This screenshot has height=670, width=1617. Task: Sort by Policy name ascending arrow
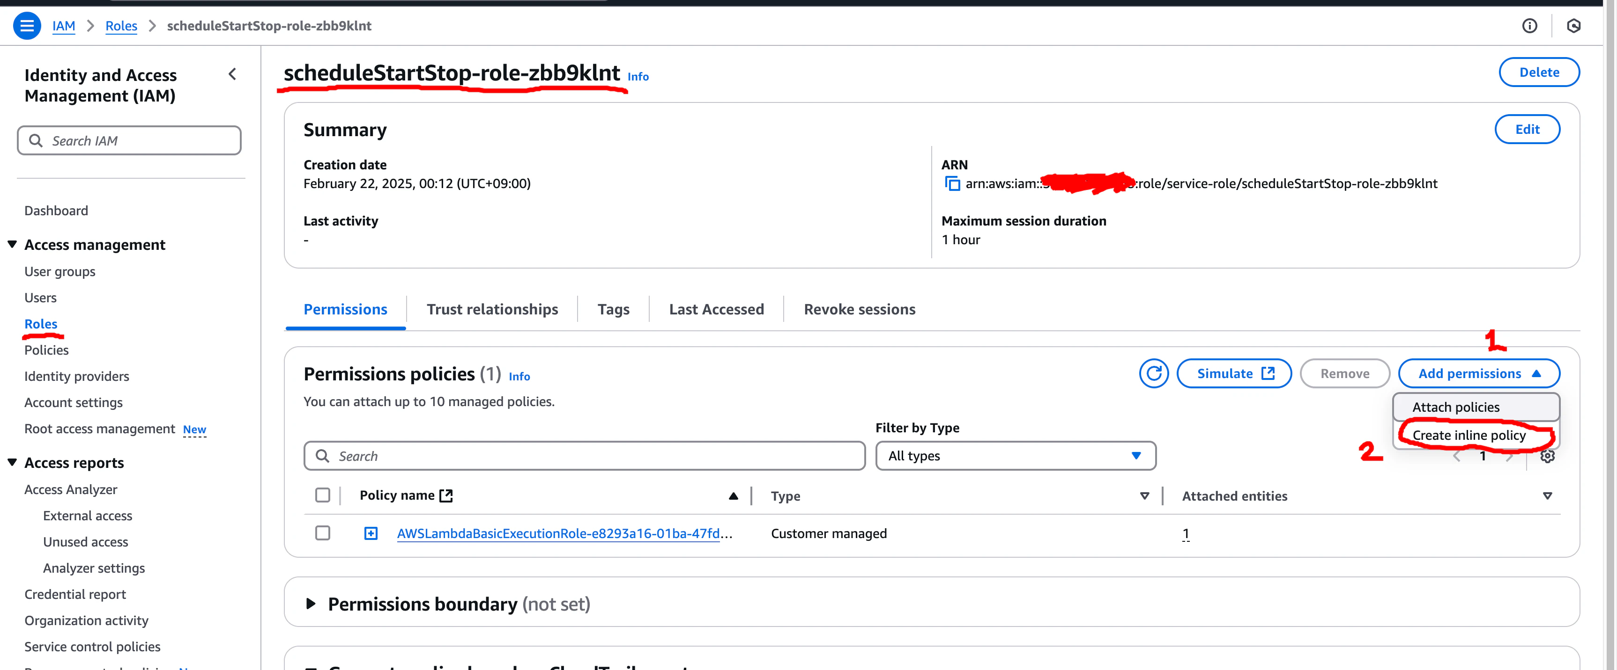click(x=733, y=496)
